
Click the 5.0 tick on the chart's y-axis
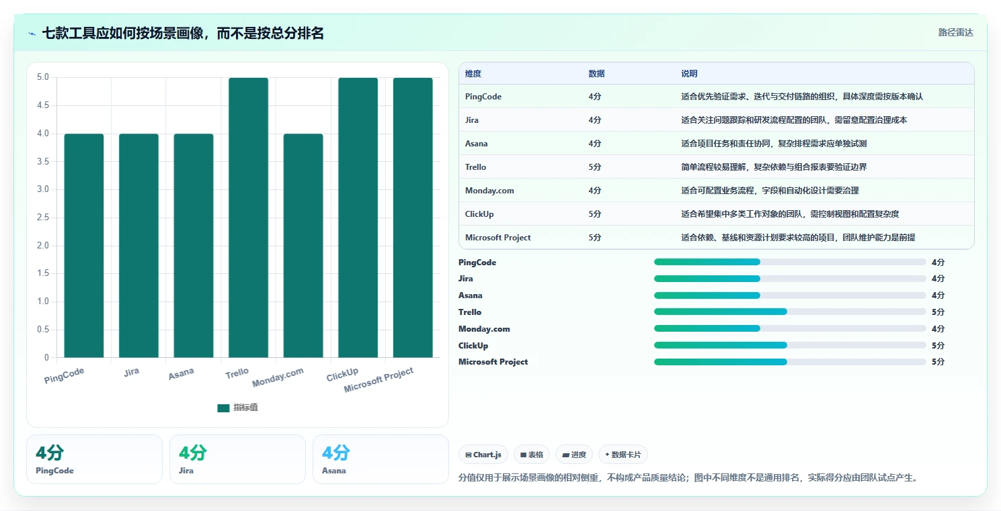coord(43,77)
